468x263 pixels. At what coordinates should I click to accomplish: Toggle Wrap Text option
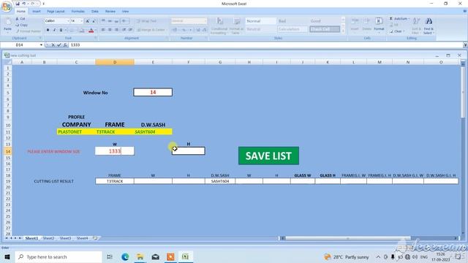[x=146, y=21]
